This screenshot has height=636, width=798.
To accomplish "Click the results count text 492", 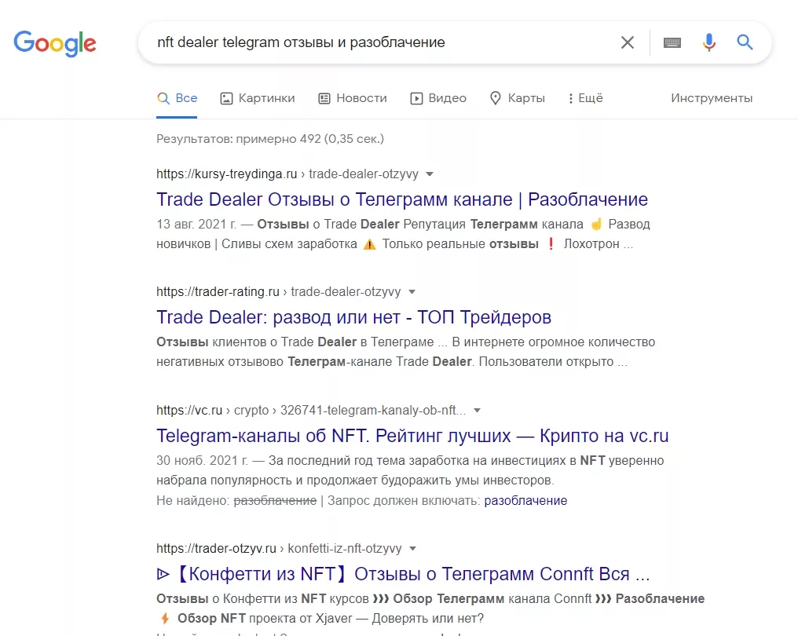I will tap(270, 139).
